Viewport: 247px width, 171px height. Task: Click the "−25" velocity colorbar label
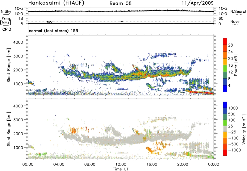click(x=232, y=132)
